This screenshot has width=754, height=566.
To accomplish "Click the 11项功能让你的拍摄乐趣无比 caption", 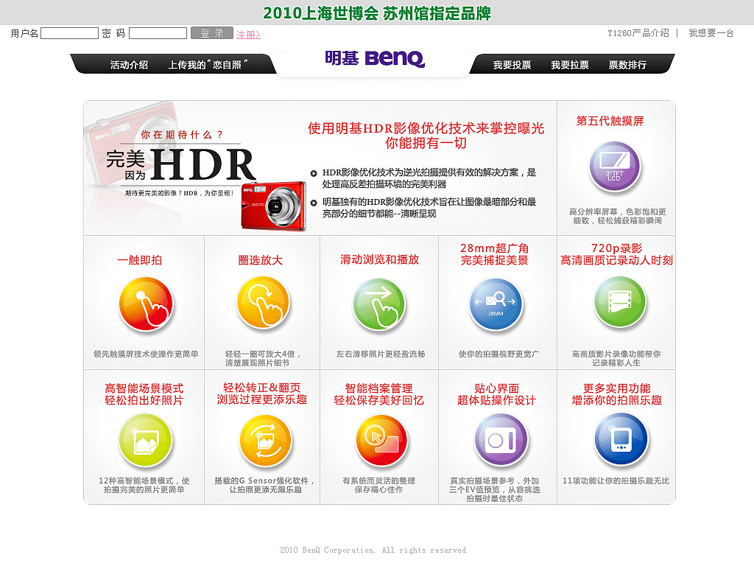I will (x=616, y=481).
